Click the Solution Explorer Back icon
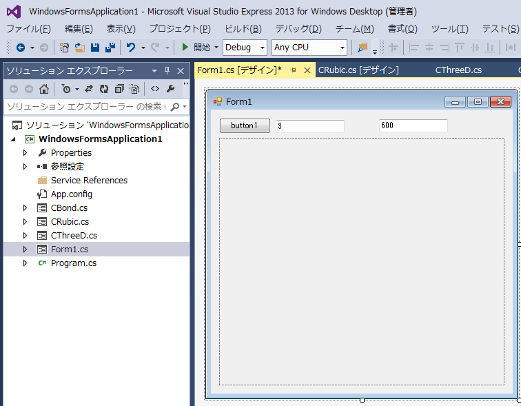 pyautogui.click(x=14, y=89)
